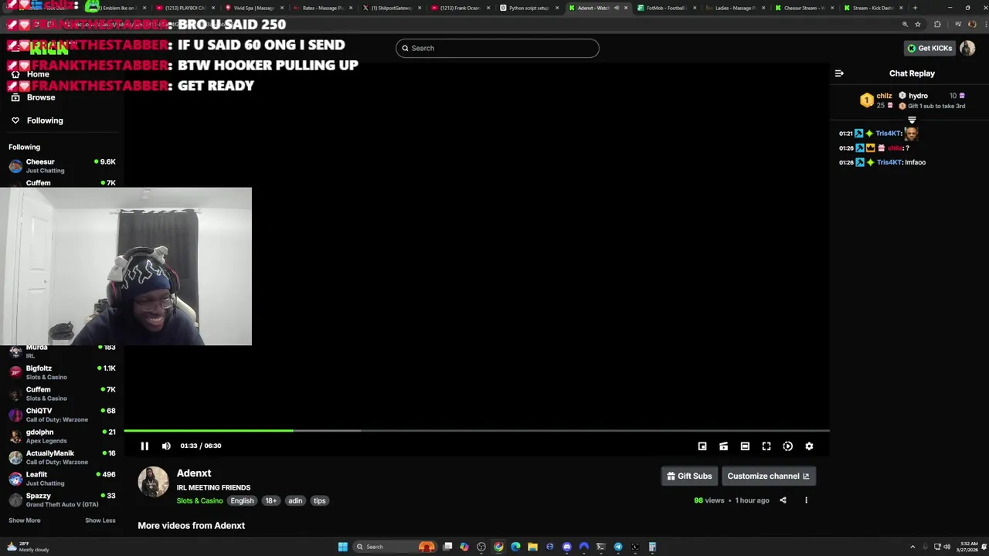Switch video to fullscreen

pos(766,446)
